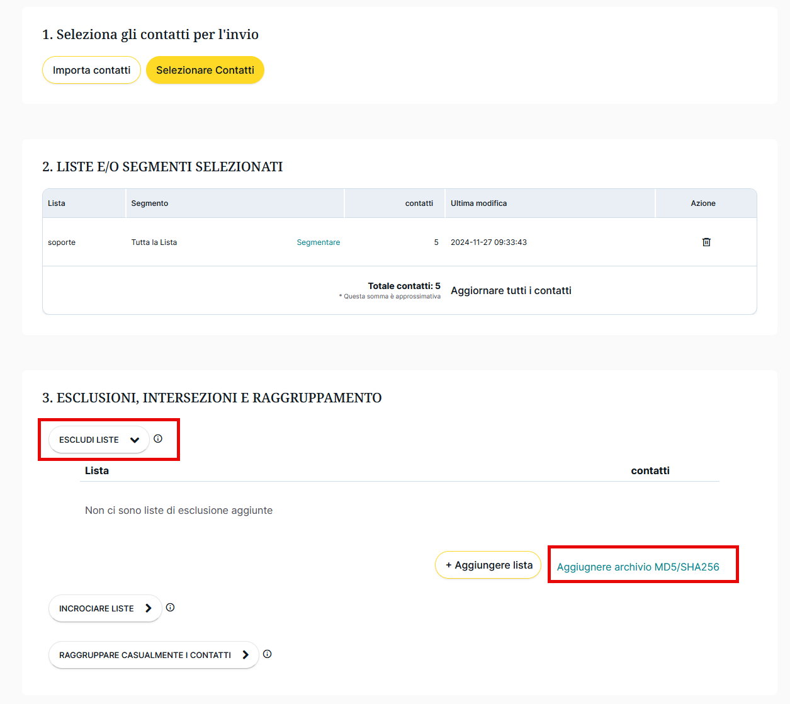Click the Importa contatti button
The image size is (790, 704).
91,70
